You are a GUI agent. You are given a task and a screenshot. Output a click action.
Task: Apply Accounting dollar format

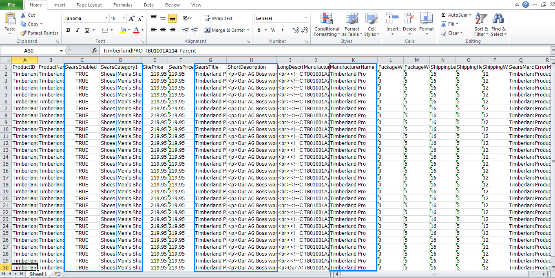259,30
